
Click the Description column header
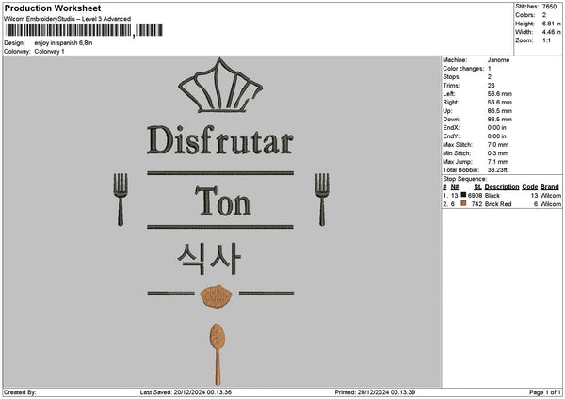[502, 187]
